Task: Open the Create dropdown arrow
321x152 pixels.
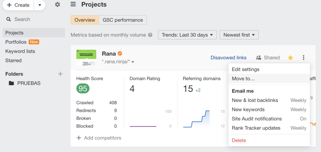Action: (39, 5)
